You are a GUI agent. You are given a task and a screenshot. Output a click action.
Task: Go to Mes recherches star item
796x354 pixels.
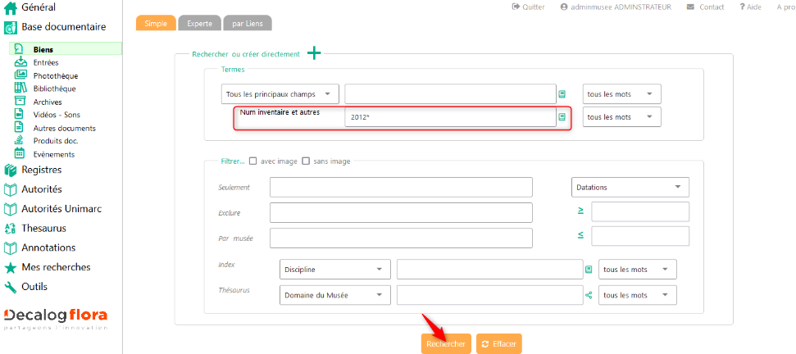coord(56,267)
